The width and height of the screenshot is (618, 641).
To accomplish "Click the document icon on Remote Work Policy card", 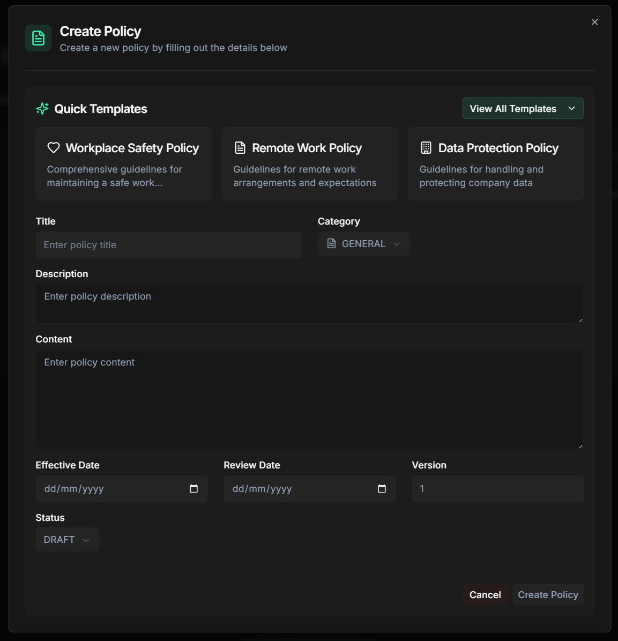I will 239,147.
